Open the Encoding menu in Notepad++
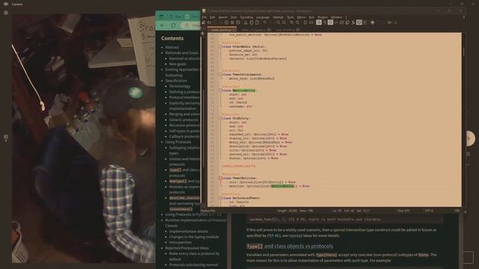Screen dimensions: 479x269 pos(246,17)
